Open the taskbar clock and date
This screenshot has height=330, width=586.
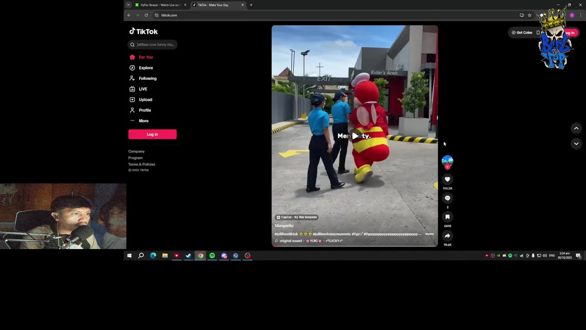pos(564,256)
